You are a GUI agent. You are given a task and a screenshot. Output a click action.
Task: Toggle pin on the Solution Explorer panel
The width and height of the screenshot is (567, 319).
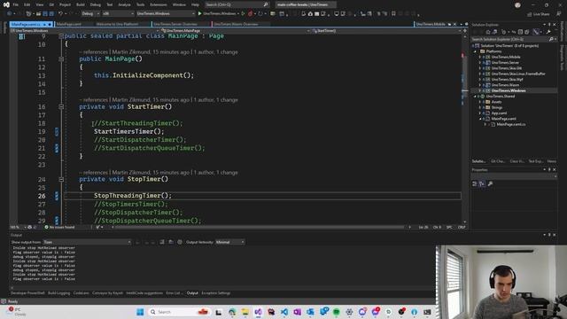pos(549,25)
